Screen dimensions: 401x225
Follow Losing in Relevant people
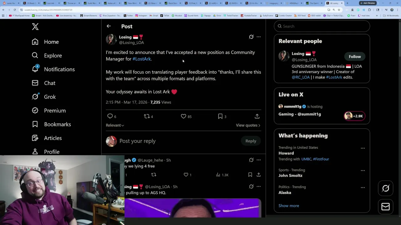[x=355, y=57]
